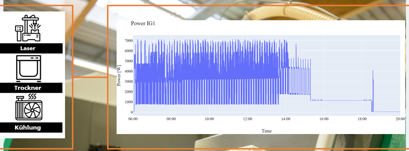Choose the black Kühlung label button
The width and height of the screenshot is (409, 151).
(28, 128)
